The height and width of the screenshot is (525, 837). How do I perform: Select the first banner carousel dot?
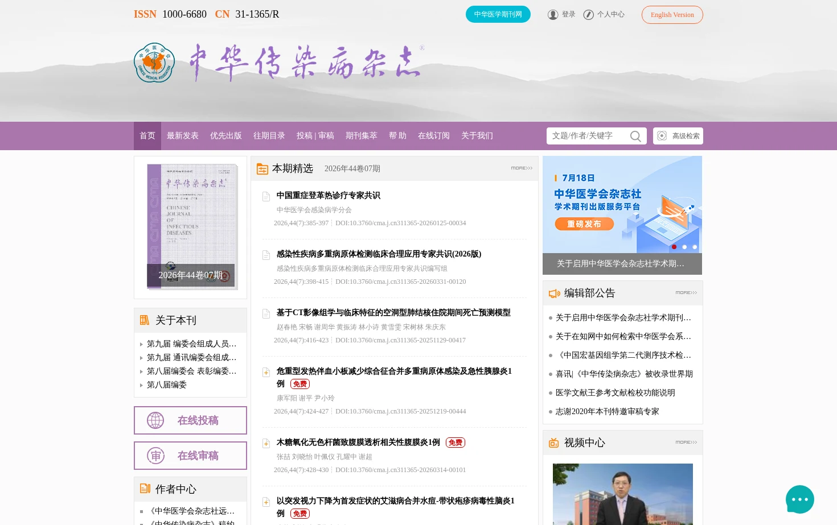(x=674, y=247)
